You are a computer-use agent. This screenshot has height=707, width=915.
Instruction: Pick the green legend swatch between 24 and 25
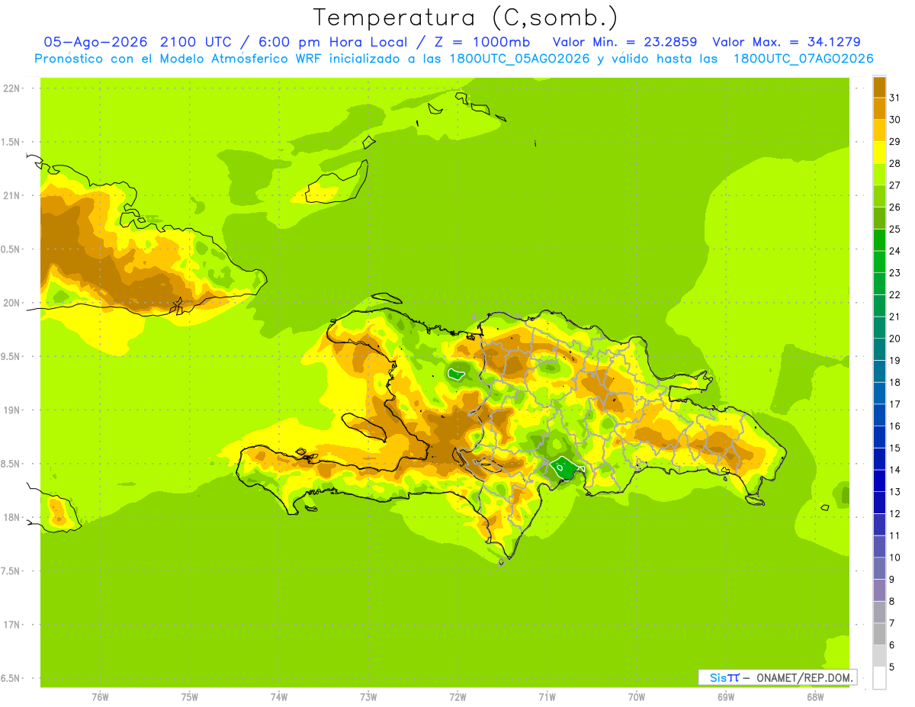879,239
